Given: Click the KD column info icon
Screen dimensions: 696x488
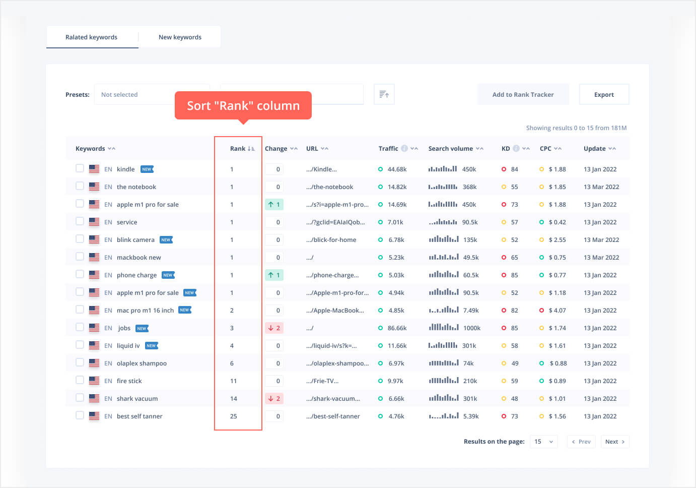Looking at the screenshot, I should tap(516, 148).
